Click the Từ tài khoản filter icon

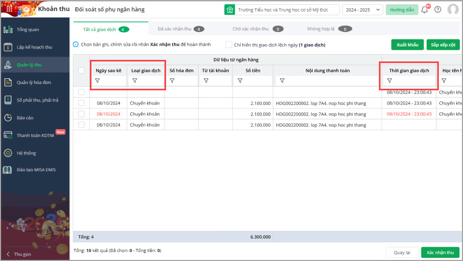[206, 80]
